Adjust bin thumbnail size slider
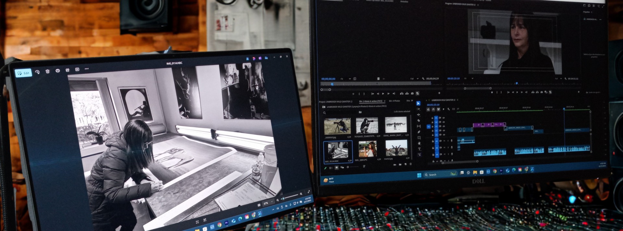Screen dimensions: 623x231 (x=353, y=167)
